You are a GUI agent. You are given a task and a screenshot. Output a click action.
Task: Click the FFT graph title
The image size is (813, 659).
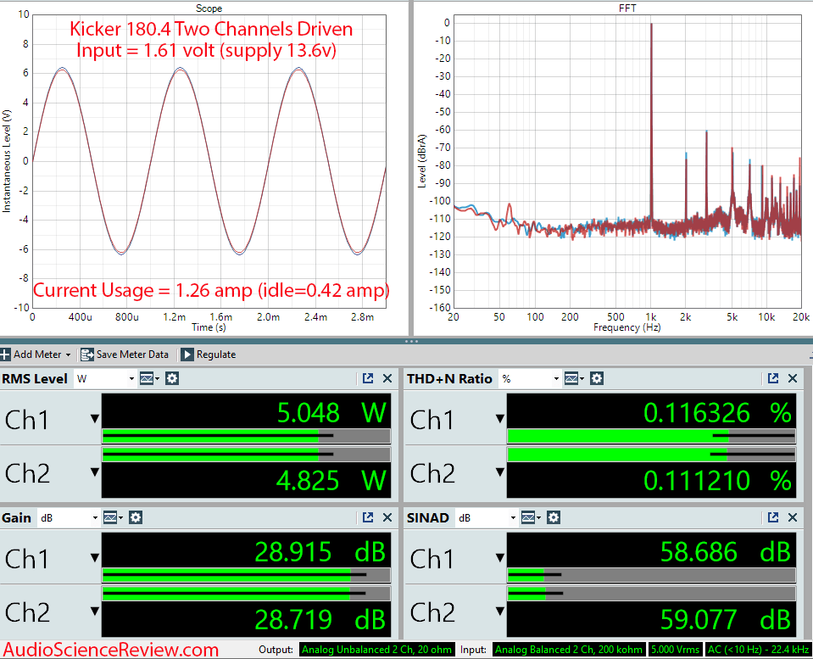(x=627, y=8)
